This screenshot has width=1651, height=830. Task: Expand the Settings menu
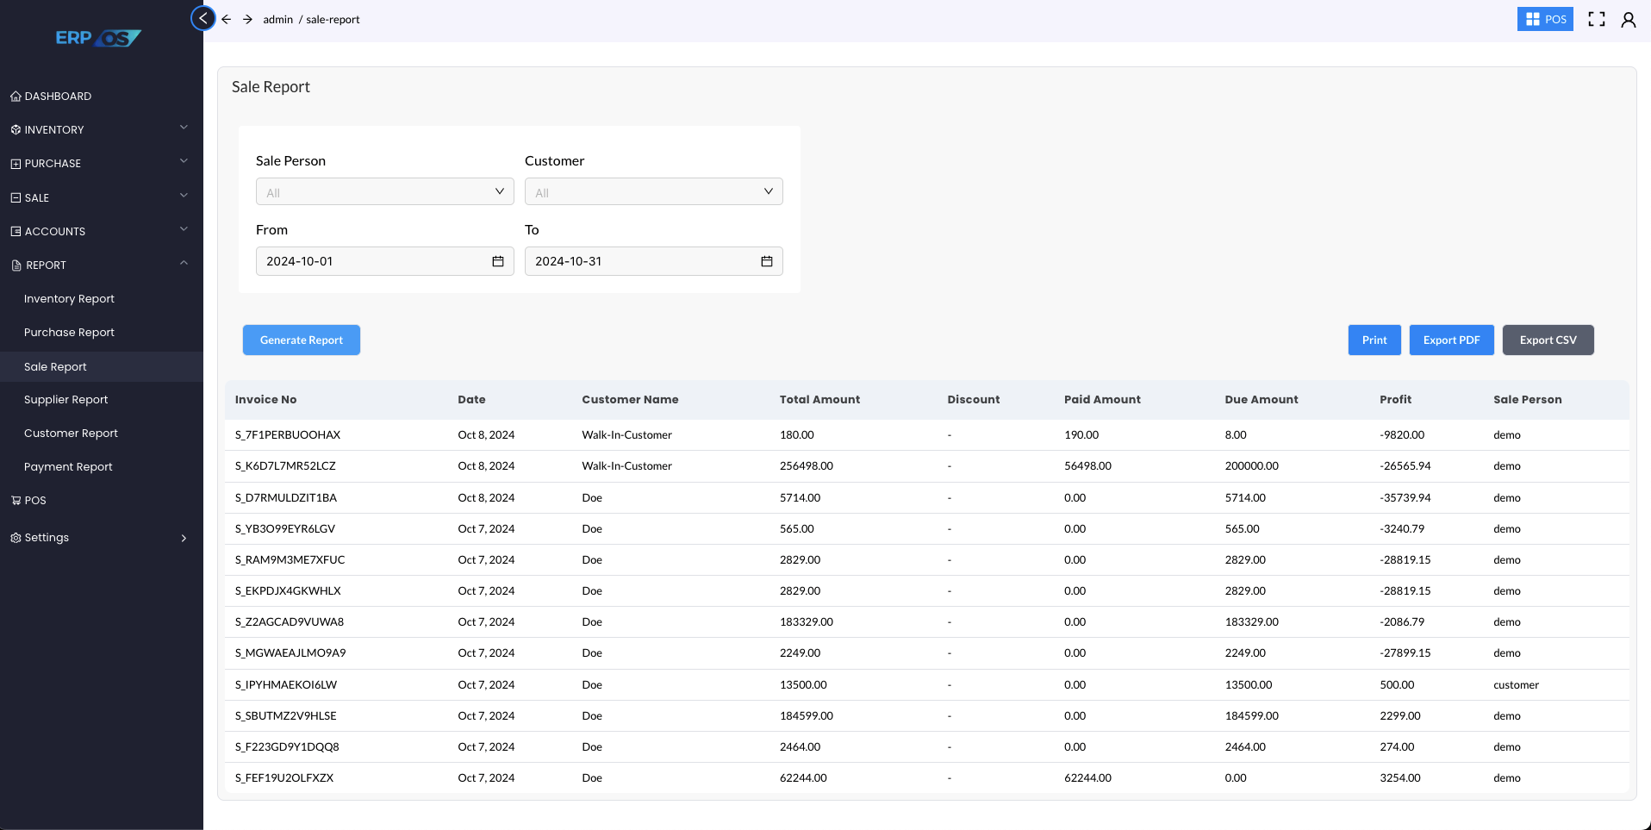coord(45,537)
